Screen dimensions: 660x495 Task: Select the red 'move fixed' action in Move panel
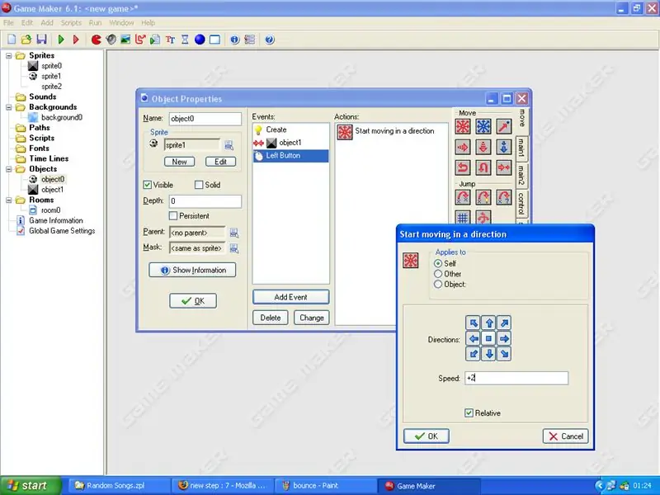[463, 126]
